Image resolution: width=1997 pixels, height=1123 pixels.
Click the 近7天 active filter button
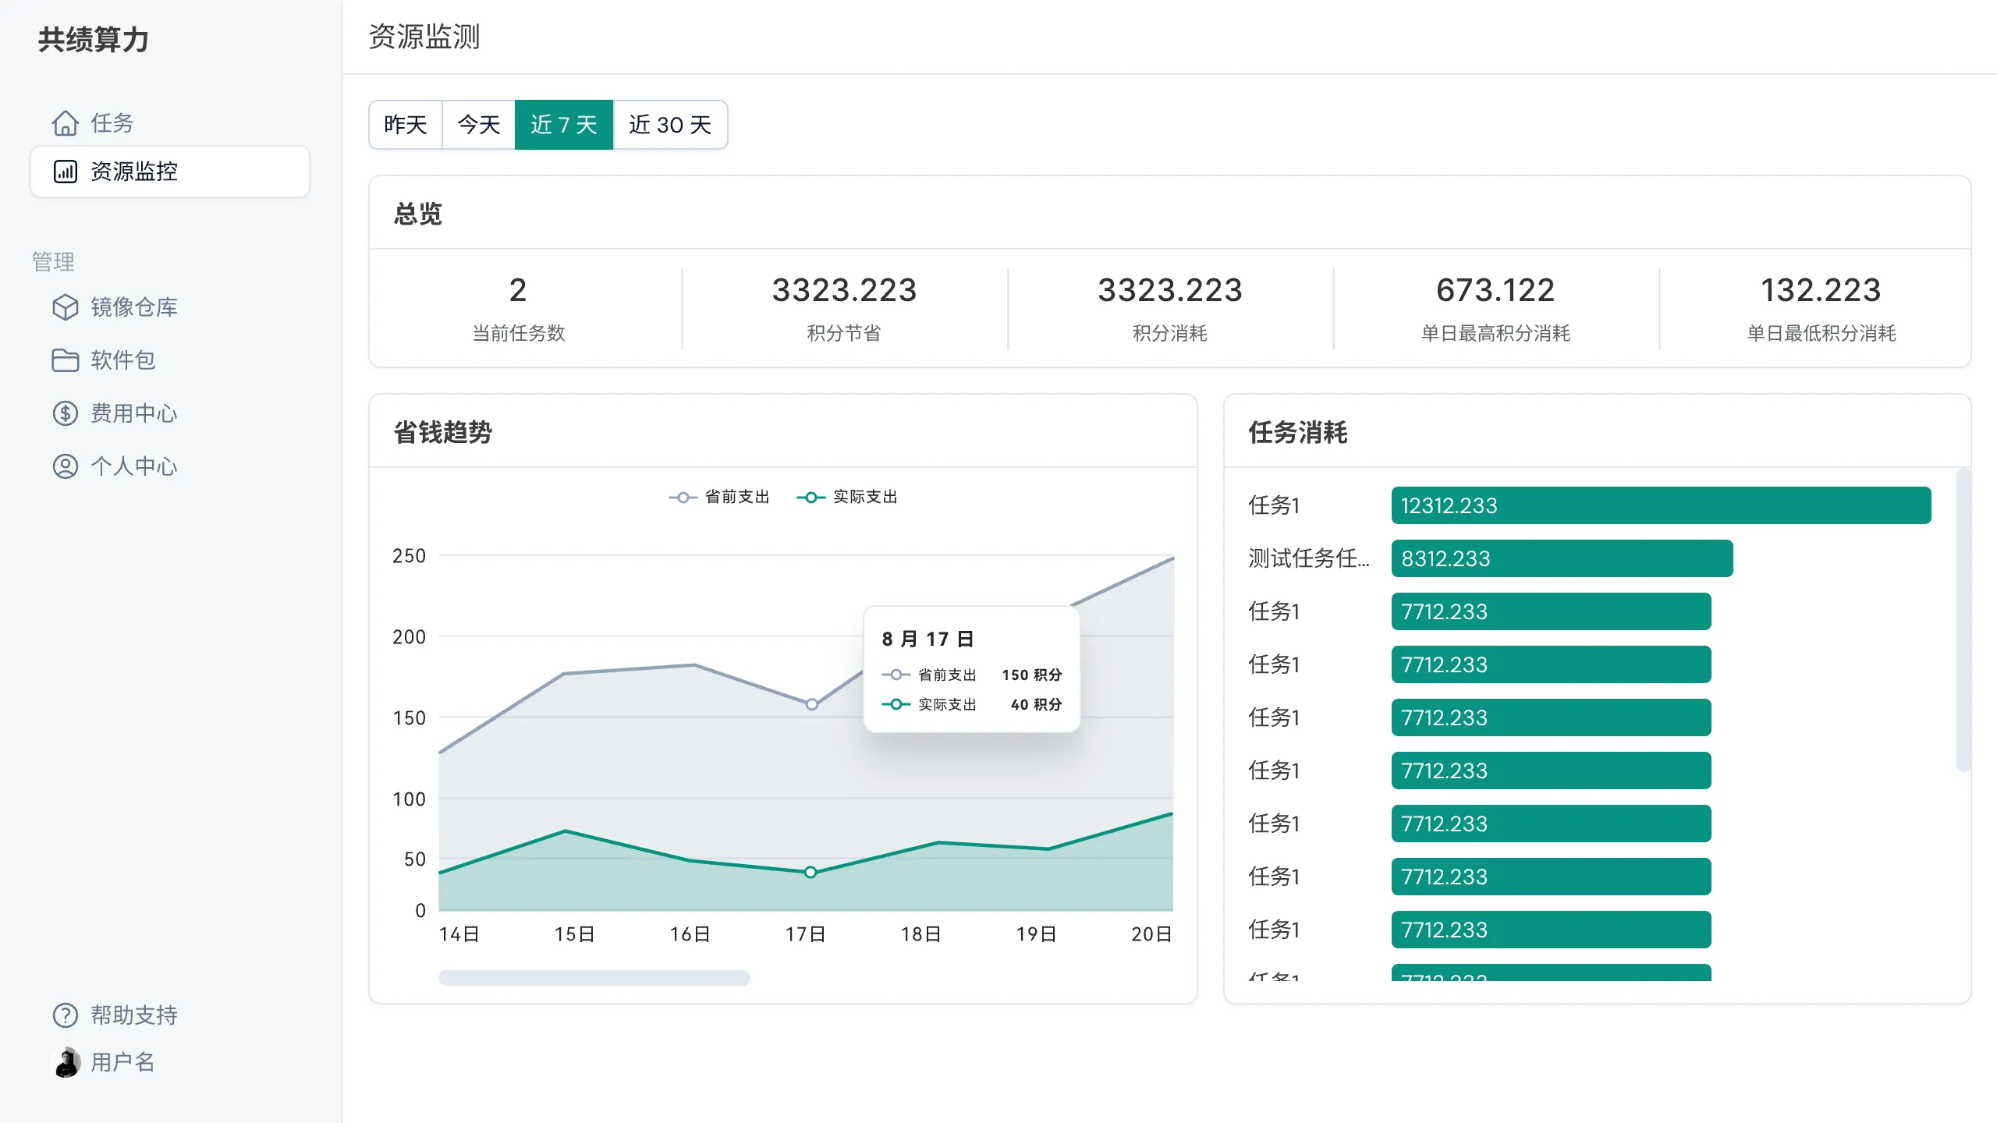tap(562, 125)
